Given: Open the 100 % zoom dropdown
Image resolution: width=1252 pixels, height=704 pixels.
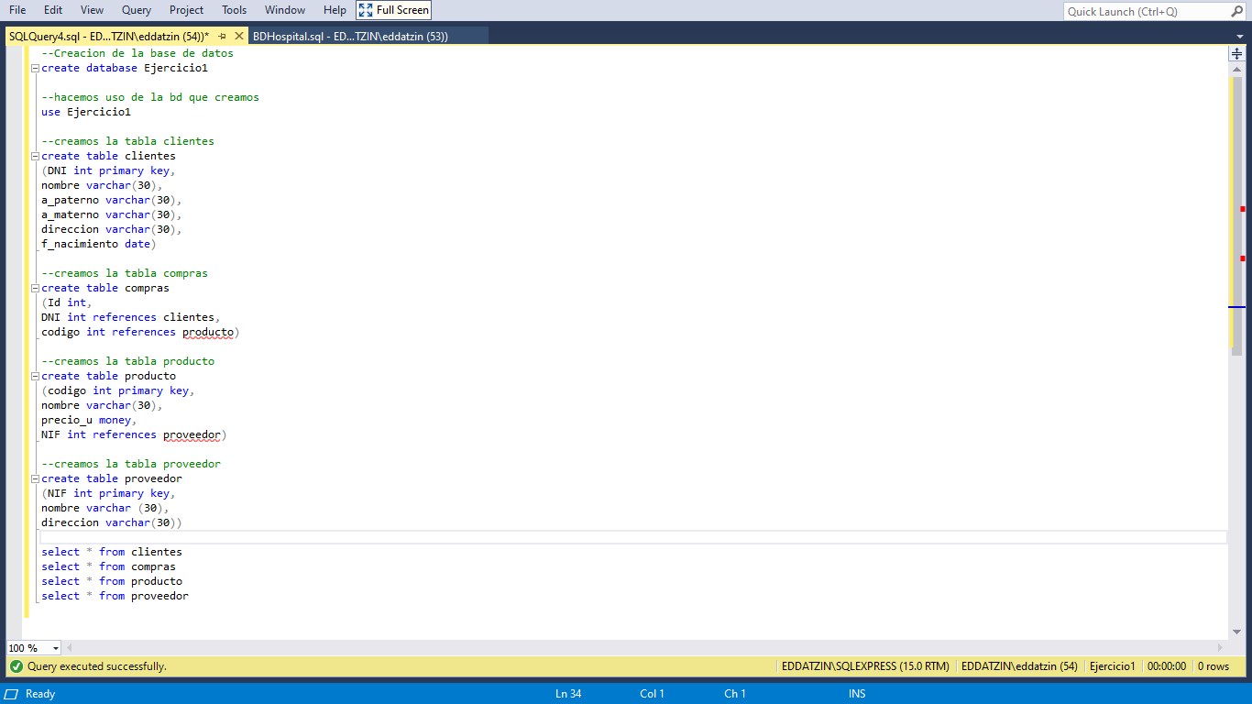Looking at the screenshot, I should click(x=56, y=648).
